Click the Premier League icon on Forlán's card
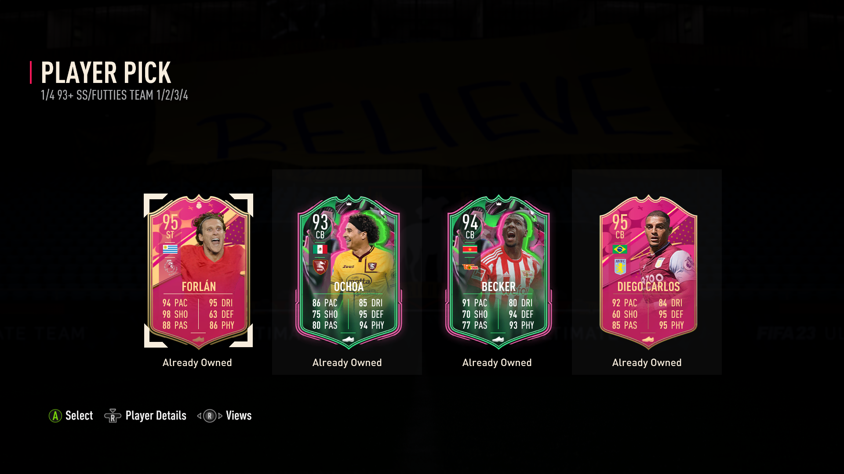Viewport: 844px width, 474px height. coord(170,266)
